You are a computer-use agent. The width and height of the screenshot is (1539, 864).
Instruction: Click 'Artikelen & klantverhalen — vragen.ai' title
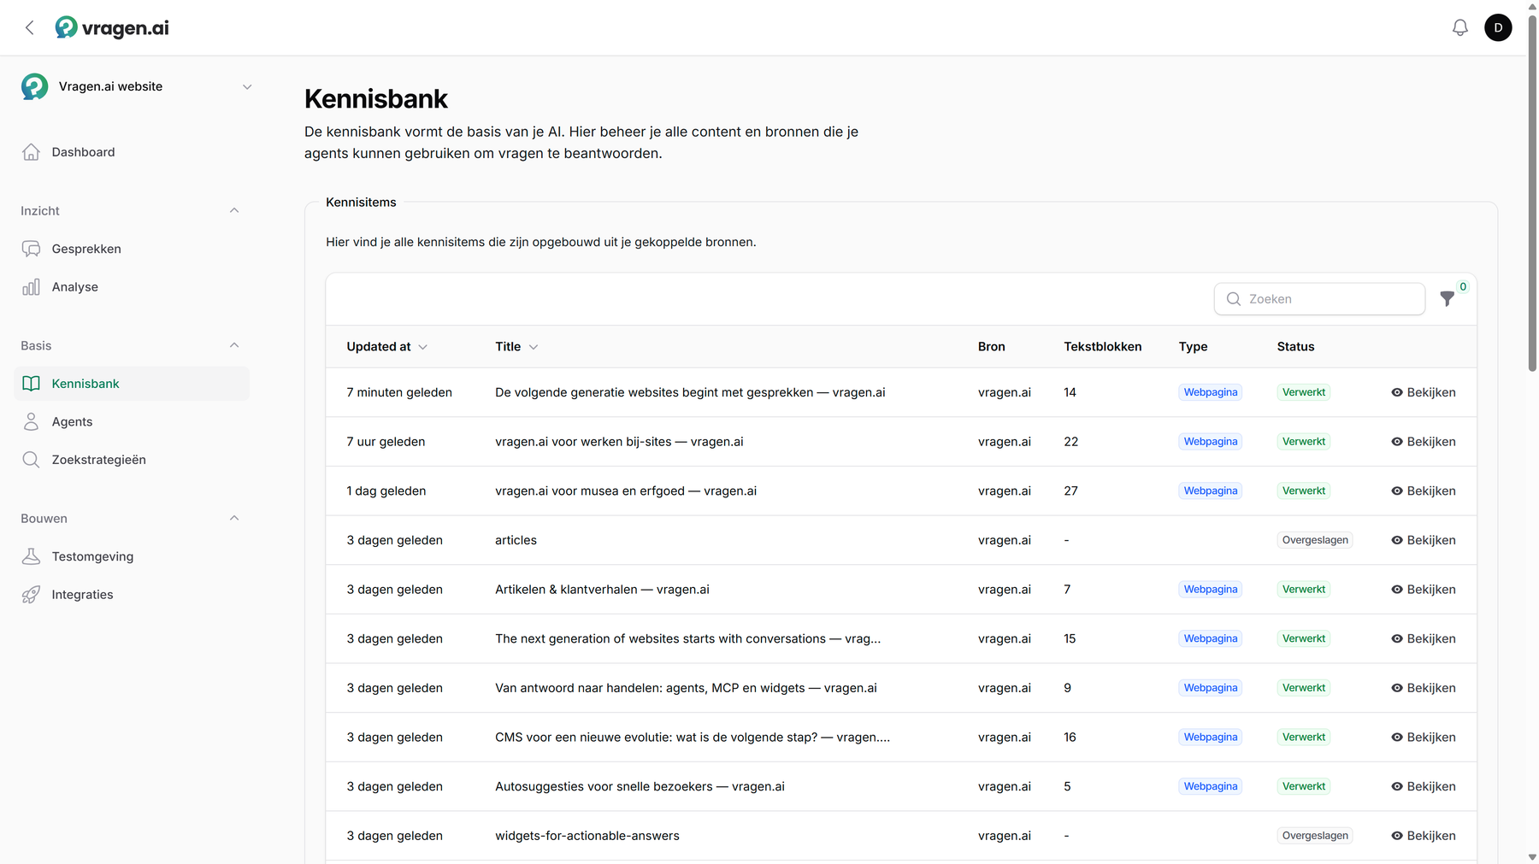pos(602,590)
